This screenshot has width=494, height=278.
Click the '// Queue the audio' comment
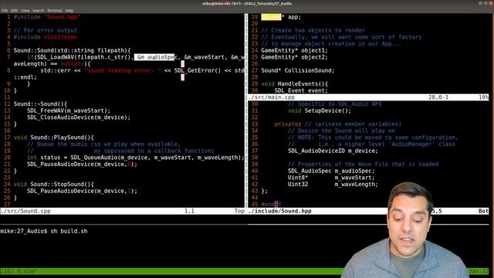tap(104, 144)
